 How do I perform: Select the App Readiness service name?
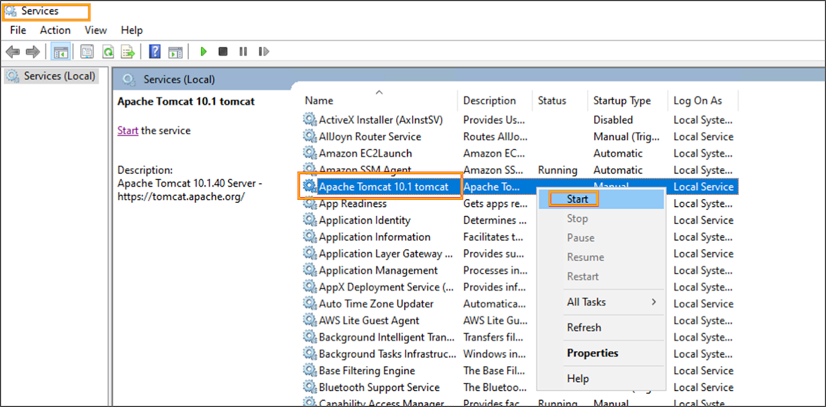pyautogui.click(x=353, y=203)
